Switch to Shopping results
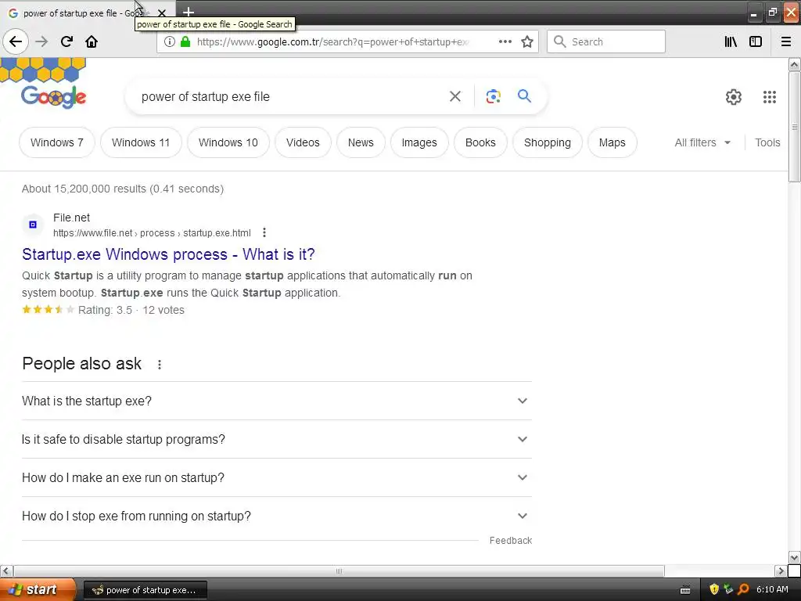This screenshot has height=601, width=801. tap(547, 142)
